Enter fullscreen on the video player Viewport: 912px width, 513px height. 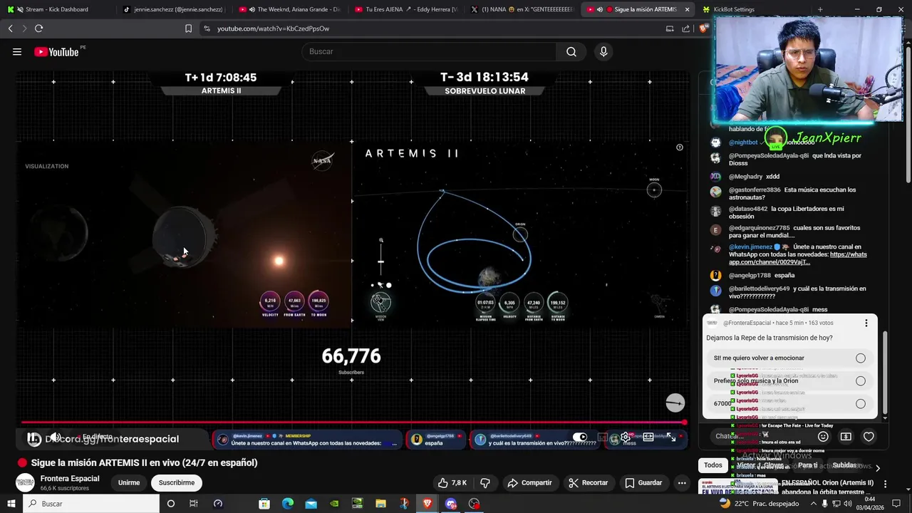pyautogui.click(x=671, y=437)
